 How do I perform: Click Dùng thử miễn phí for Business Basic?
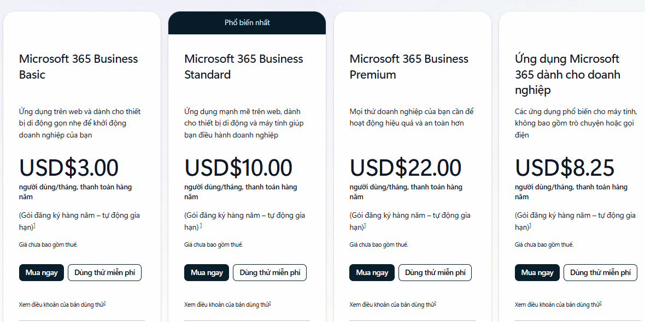(104, 272)
